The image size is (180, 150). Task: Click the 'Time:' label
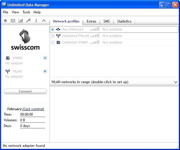point(8,114)
